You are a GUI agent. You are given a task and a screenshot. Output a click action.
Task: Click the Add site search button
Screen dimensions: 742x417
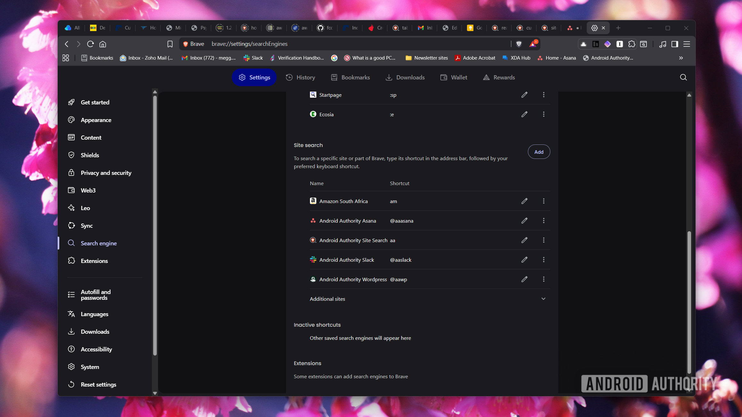(x=538, y=152)
